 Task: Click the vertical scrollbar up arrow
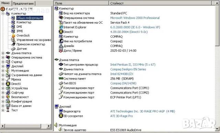coord(217,3)
